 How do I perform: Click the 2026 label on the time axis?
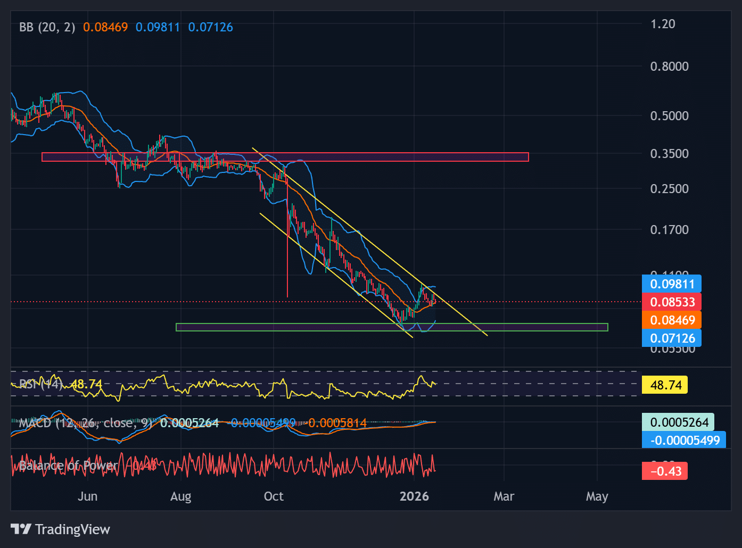(415, 496)
